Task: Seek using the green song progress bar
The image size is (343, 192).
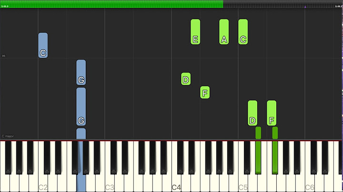Action: [171, 4]
